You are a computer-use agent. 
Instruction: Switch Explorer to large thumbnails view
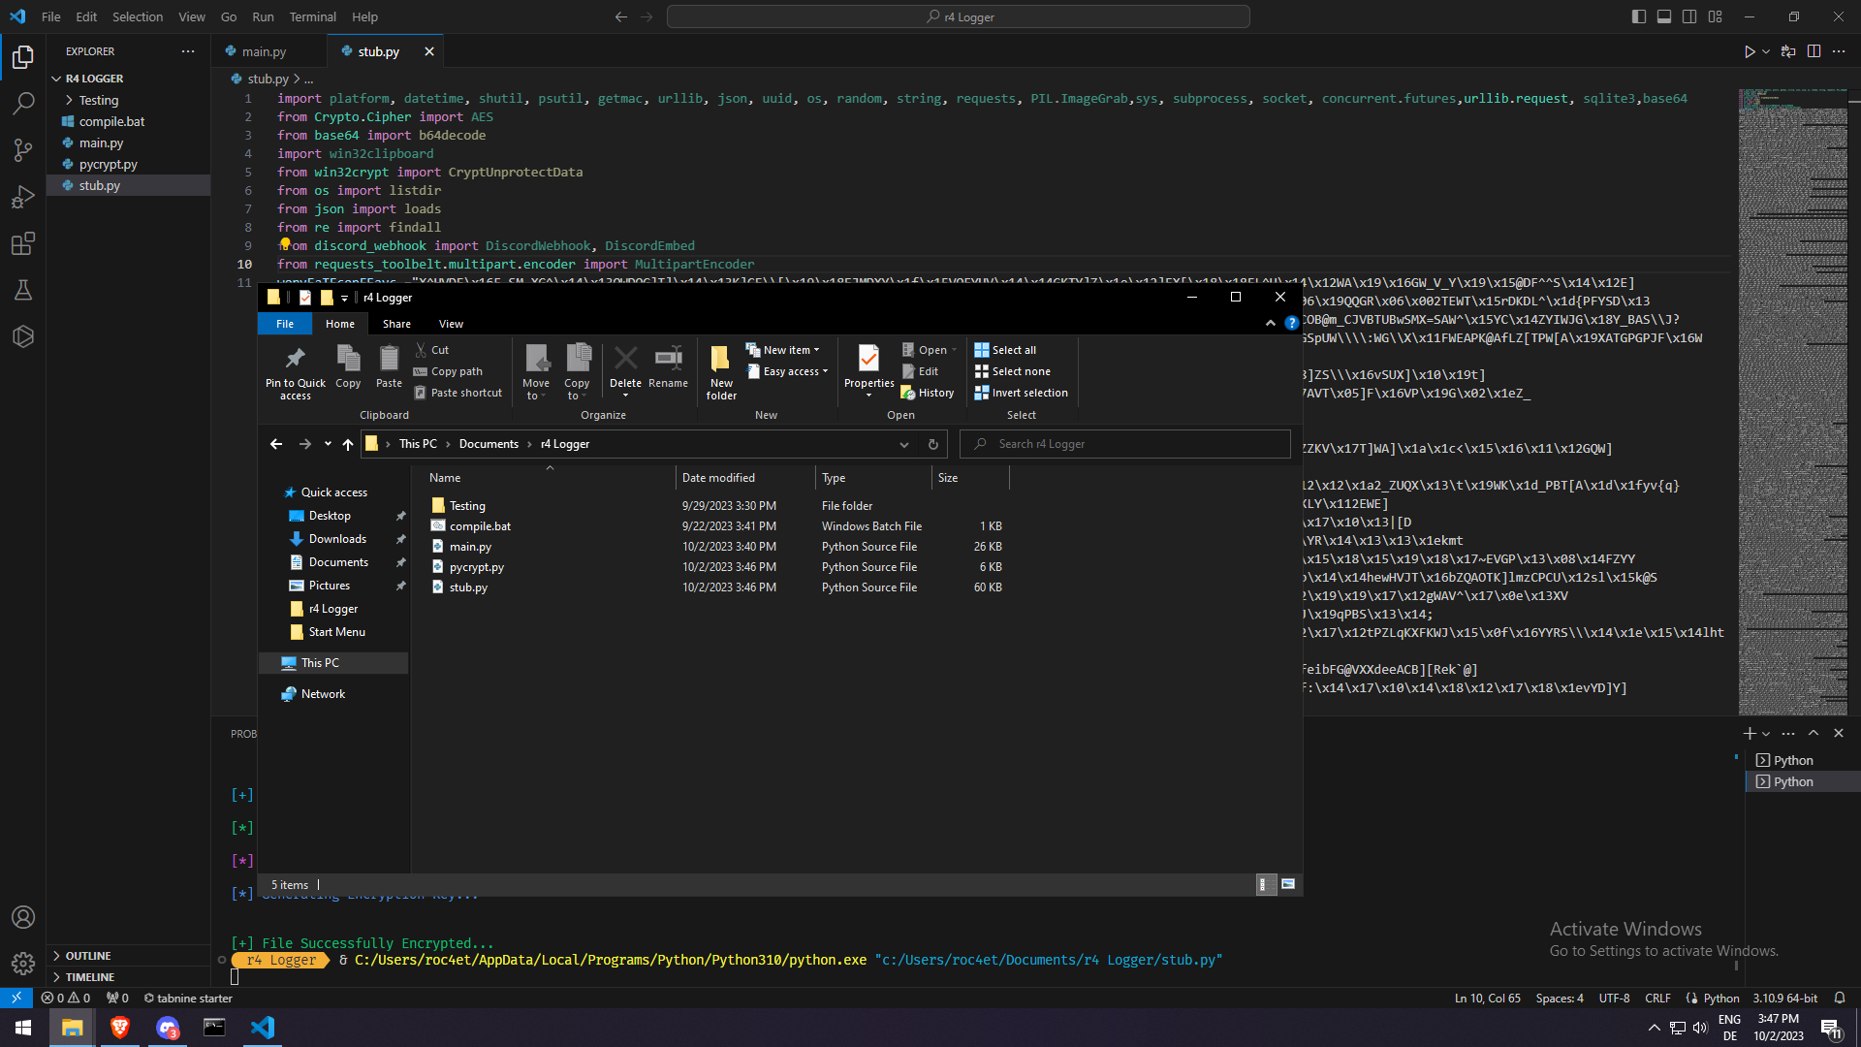point(1288,884)
